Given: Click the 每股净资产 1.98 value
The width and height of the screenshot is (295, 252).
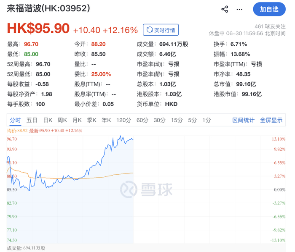Looking at the screenshot, I should [47, 94].
